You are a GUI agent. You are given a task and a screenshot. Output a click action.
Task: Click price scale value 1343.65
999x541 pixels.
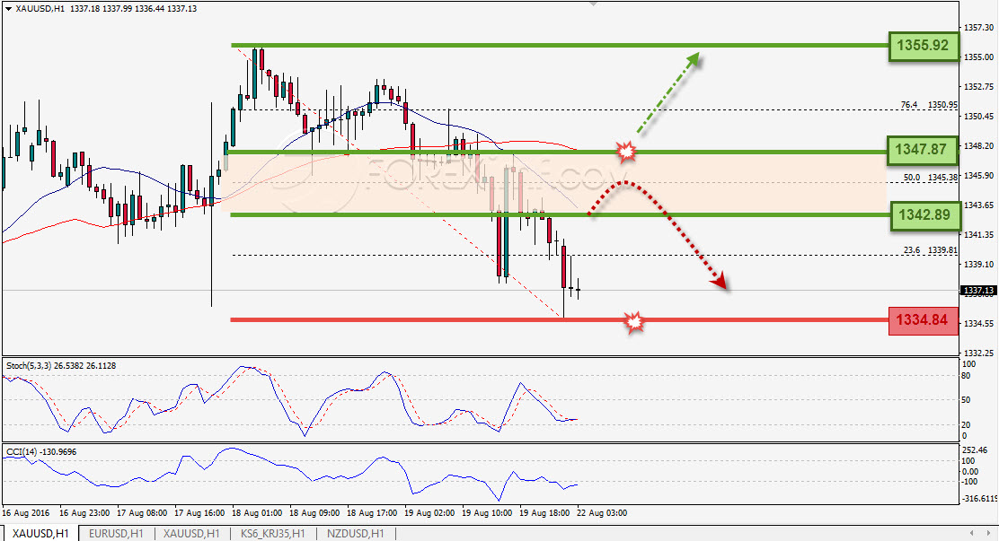(x=978, y=205)
